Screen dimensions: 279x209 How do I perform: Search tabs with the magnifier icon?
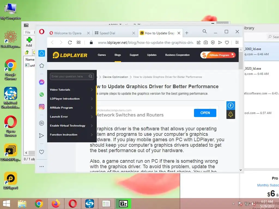pos(205,32)
